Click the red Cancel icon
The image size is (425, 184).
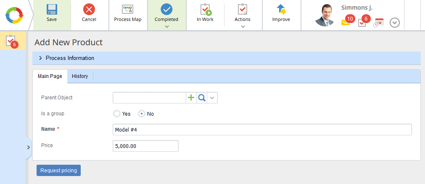(x=89, y=10)
